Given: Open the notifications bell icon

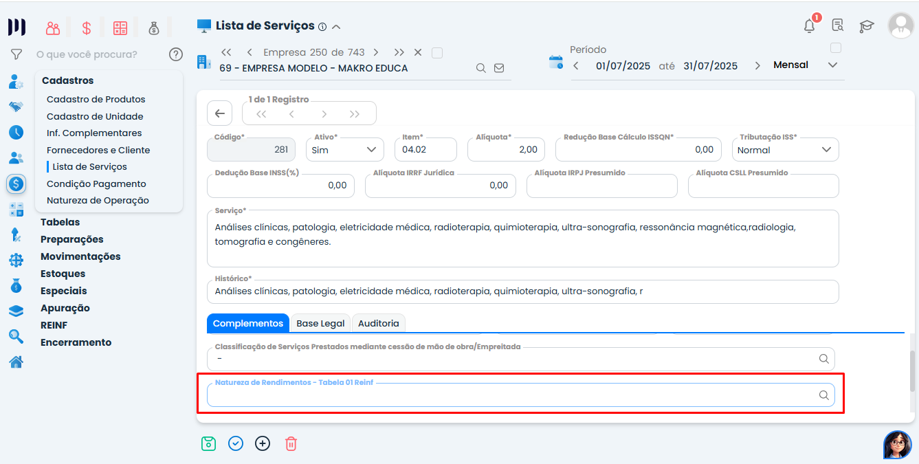Looking at the screenshot, I should click(x=810, y=26).
